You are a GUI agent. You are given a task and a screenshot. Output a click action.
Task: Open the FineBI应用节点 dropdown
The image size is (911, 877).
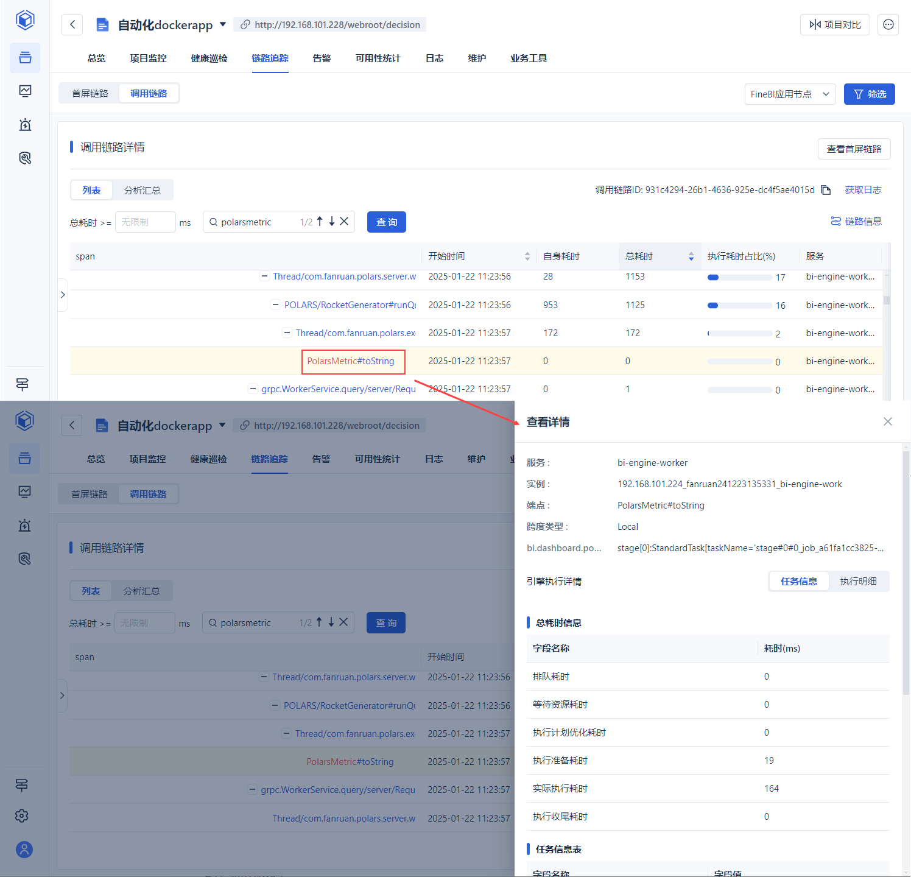[790, 94]
